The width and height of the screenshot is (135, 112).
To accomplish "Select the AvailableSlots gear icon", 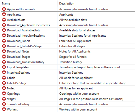I will tap(4, 20).
